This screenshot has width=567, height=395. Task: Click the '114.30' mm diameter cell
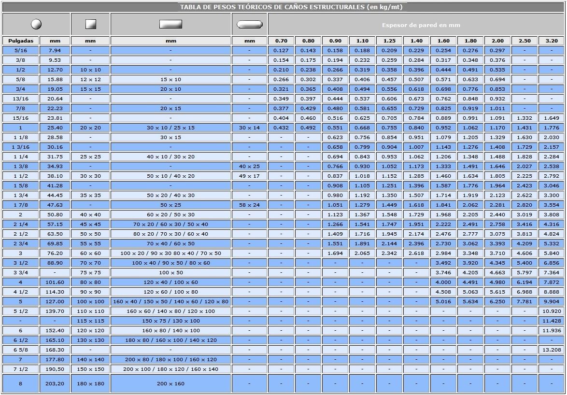point(55,292)
